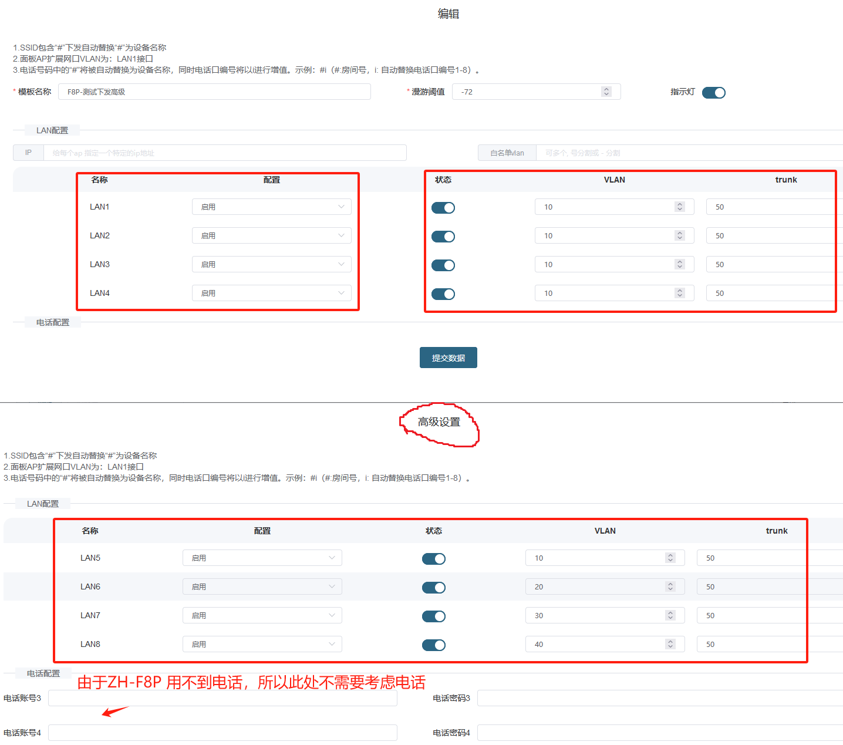The image size is (843, 745).
Task: Click the LAN2 VLAN stepper arrows
Action: (x=680, y=235)
